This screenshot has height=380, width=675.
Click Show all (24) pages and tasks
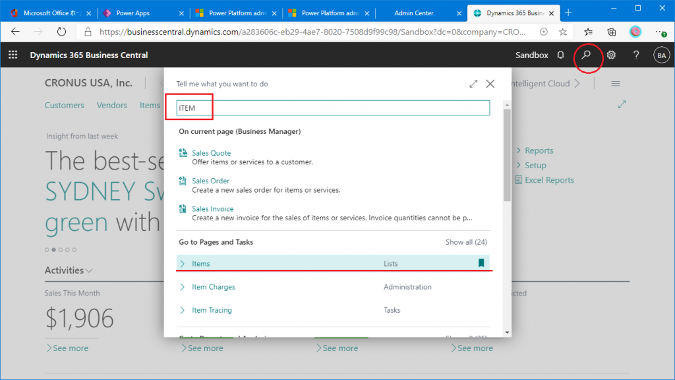(x=466, y=242)
